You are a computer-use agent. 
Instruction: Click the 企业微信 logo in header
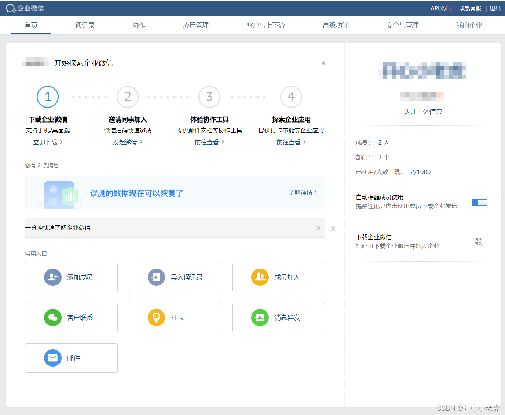pos(25,8)
